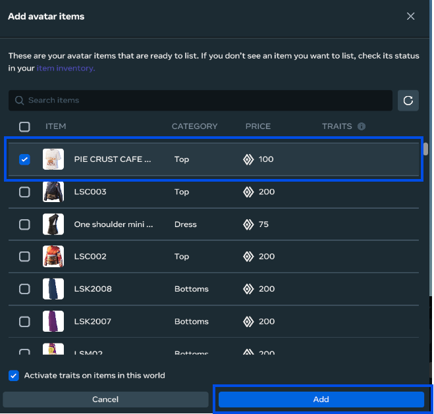434x414 pixels.
Task: Click the LSK2008 bottoms thumbnail
Action: coord(53,289)
